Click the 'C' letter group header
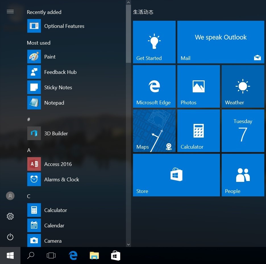The image size is (266, 264). (x=29, y=196)
